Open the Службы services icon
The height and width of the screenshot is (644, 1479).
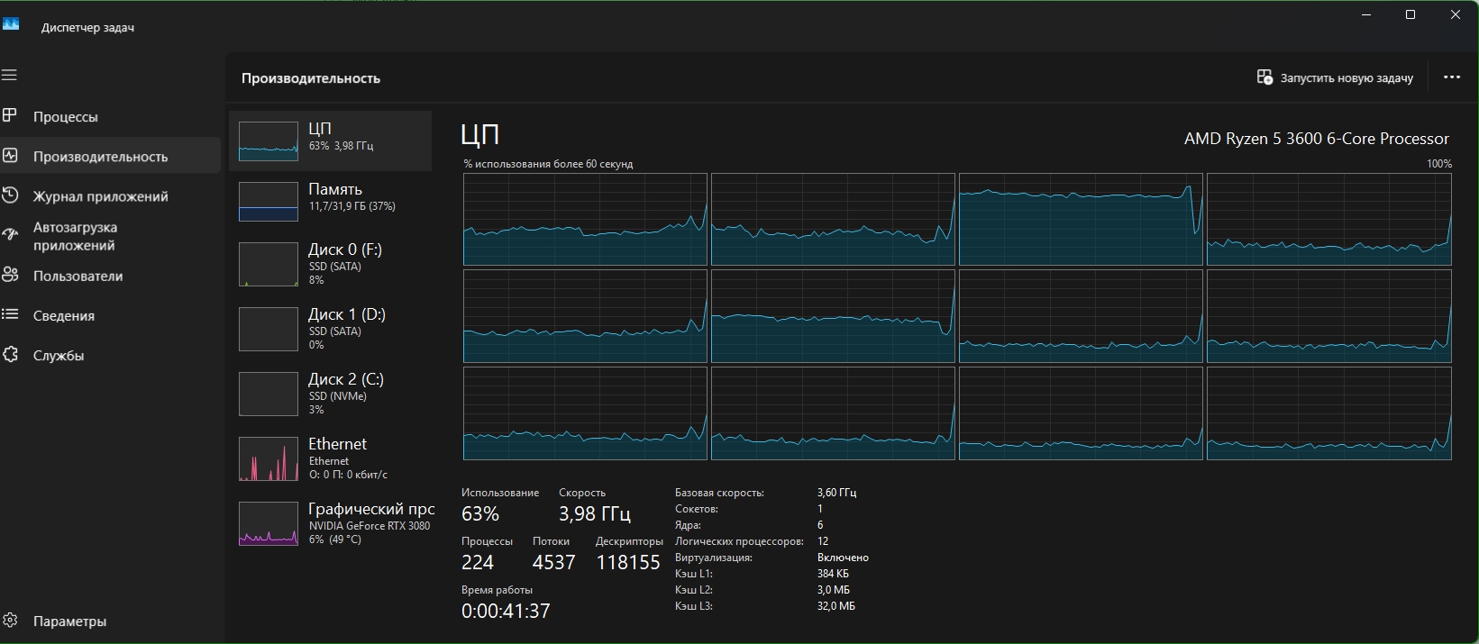click(11, 355)
